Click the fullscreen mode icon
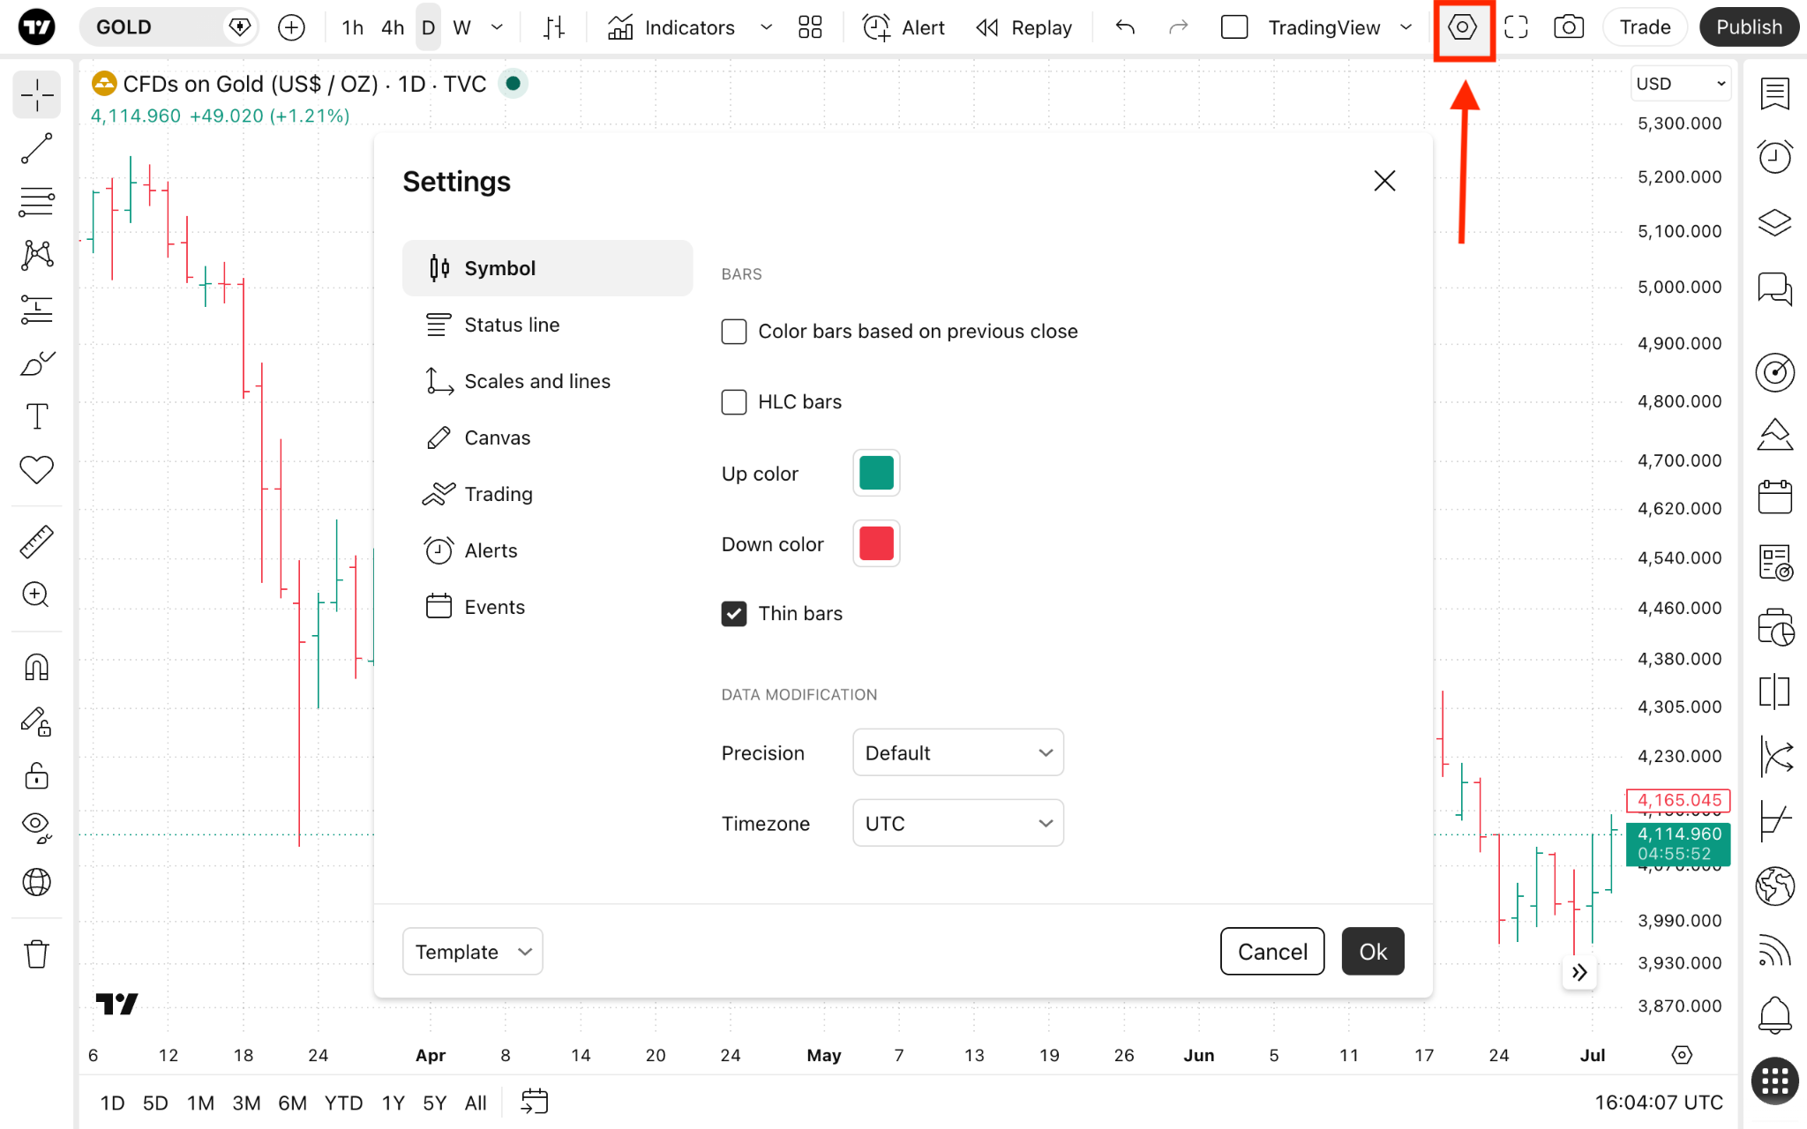 [1516, 27]
